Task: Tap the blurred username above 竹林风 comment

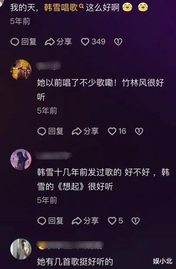Action: tap(49, 65)
